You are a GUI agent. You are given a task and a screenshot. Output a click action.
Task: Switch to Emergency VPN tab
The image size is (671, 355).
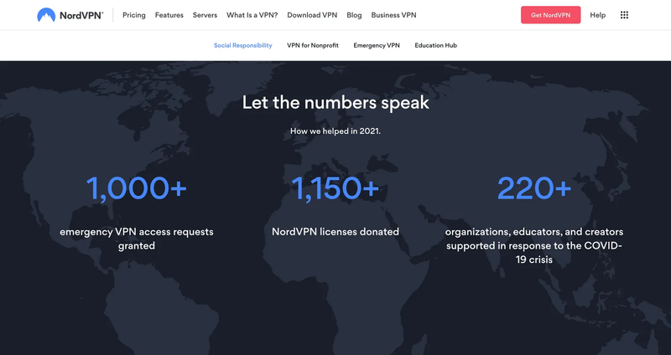[377, 45]
